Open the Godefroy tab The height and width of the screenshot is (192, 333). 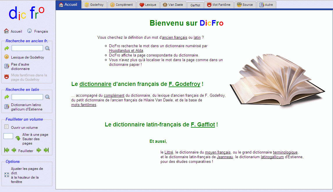tap(94, 5)
